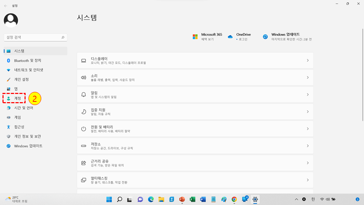Open 계정 settings in the sidebar

pyautogui.click(x=36, y=98)
